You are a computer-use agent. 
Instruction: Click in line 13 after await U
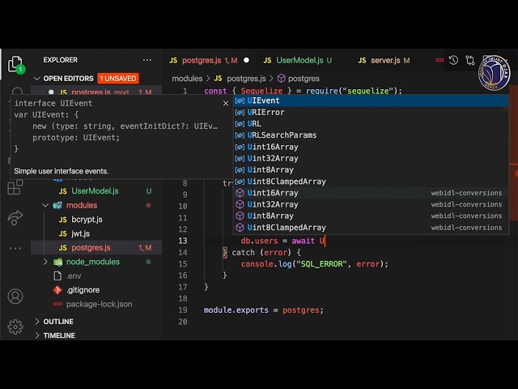pyautogui.click(x=325, y=241)
